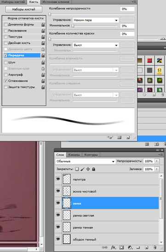Enable the Шум checkbox
The image size is (166, 252).
tap(6, 62)
